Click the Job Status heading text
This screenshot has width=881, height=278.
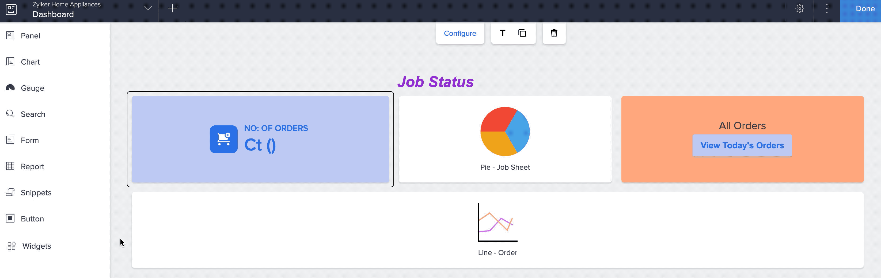click(x=435, y=82)
